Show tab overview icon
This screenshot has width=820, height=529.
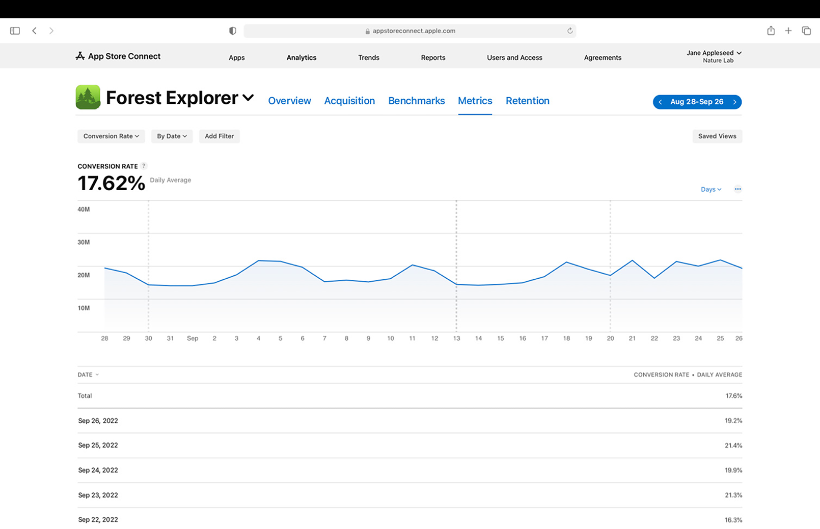pyautogui.click(x=806, y=31)
